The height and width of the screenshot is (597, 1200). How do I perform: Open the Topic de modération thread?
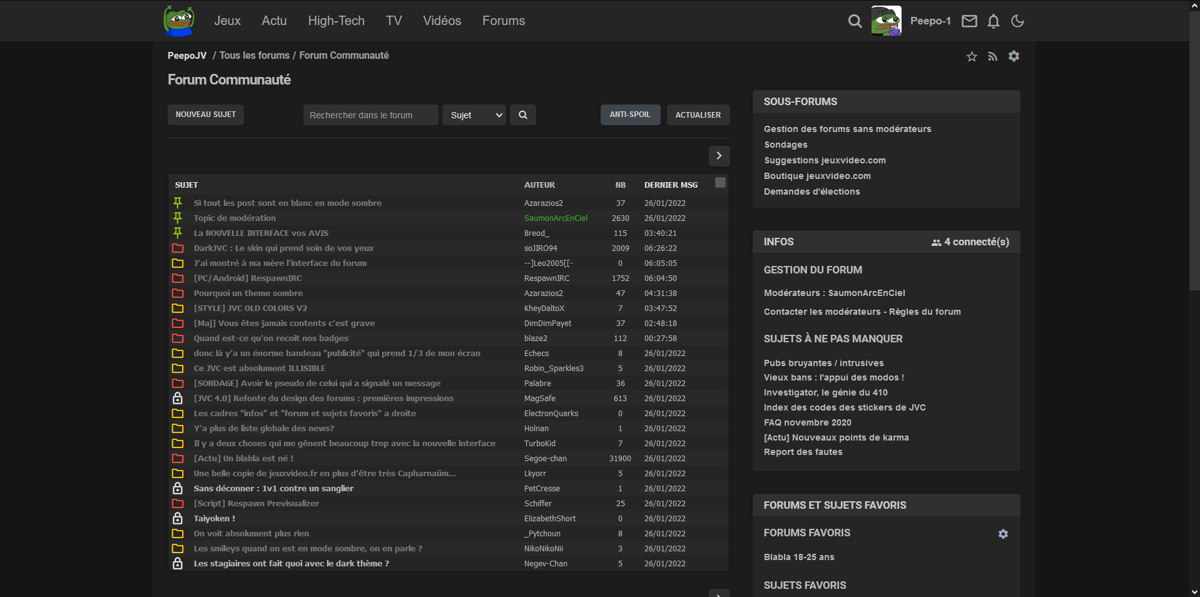[x=235, y=218]
